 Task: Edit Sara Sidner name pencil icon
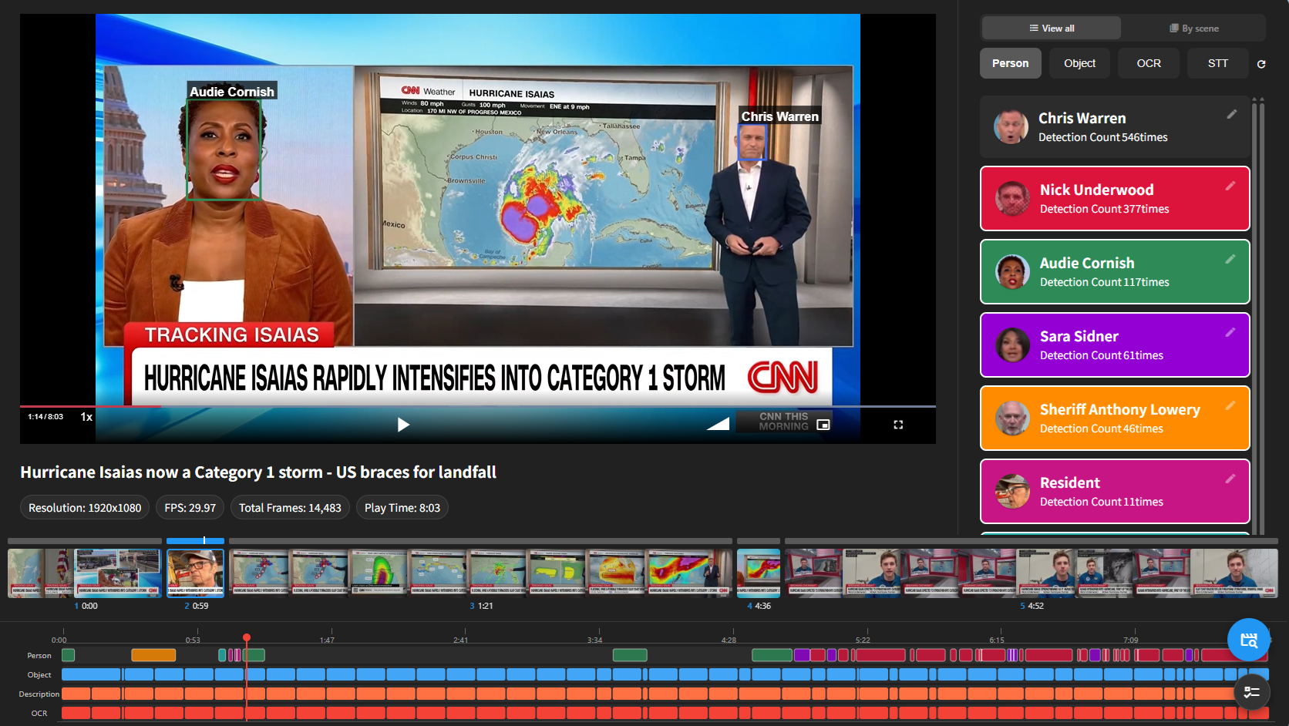[1230, 332]
